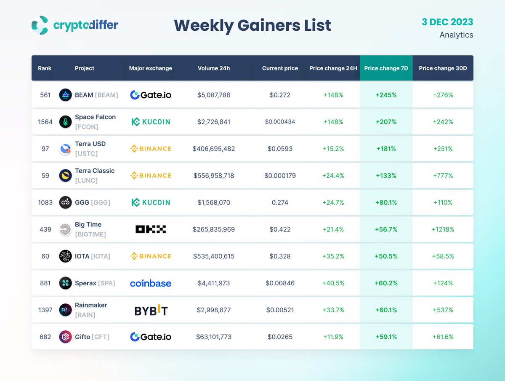505x381 pixels.
Task: Click the BEAM [BEAM] project name
Action: (x=96, y=95)
